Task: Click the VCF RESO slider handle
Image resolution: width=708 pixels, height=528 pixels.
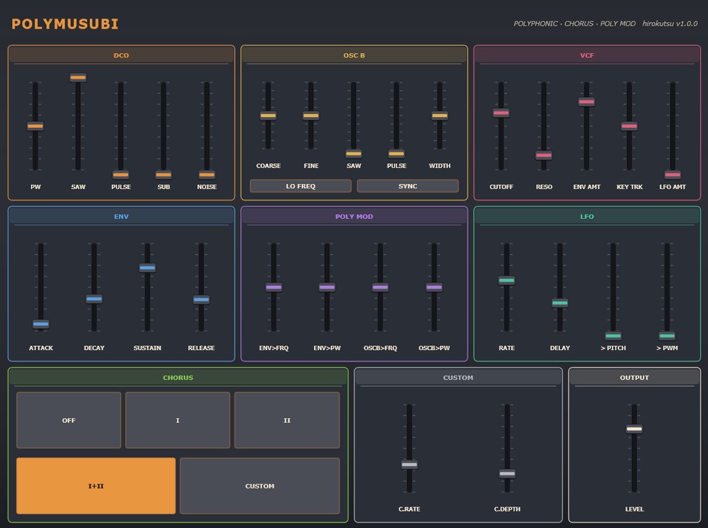Action: pyautogui.click(x=543, y=156)
